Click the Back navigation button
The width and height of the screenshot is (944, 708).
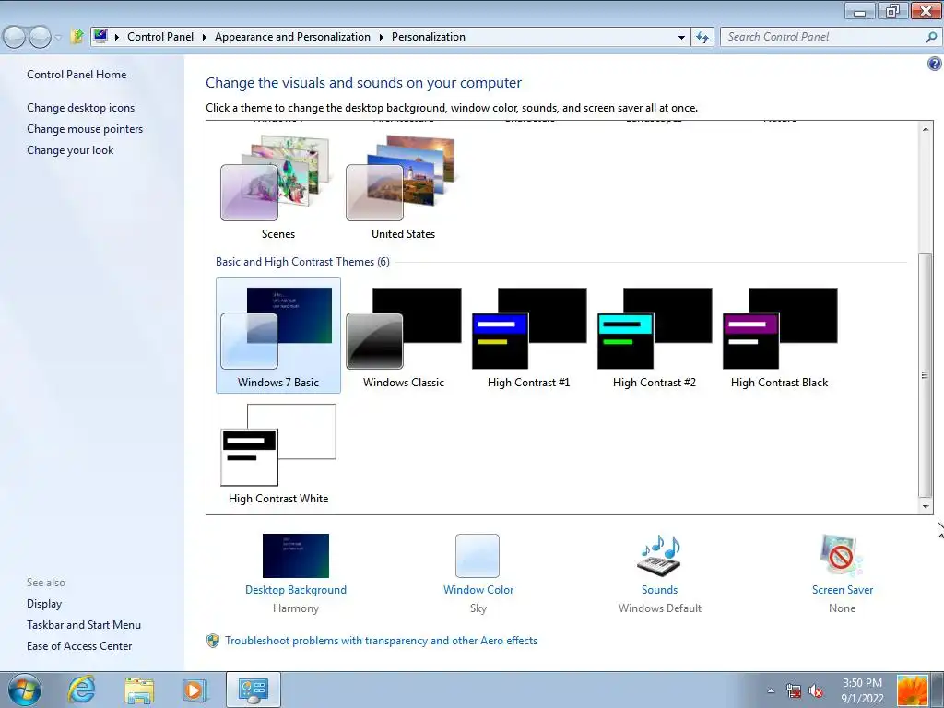15,37
